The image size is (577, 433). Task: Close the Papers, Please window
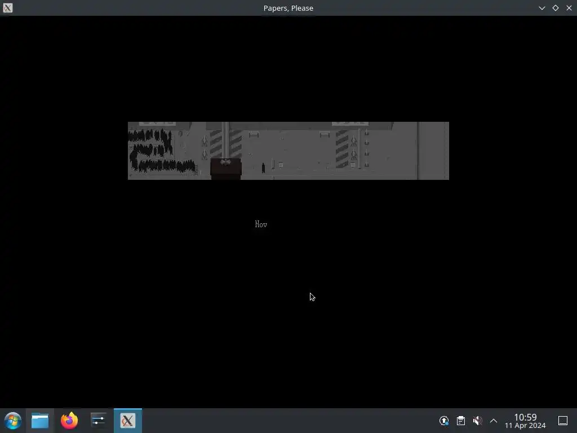pos(569,8)
